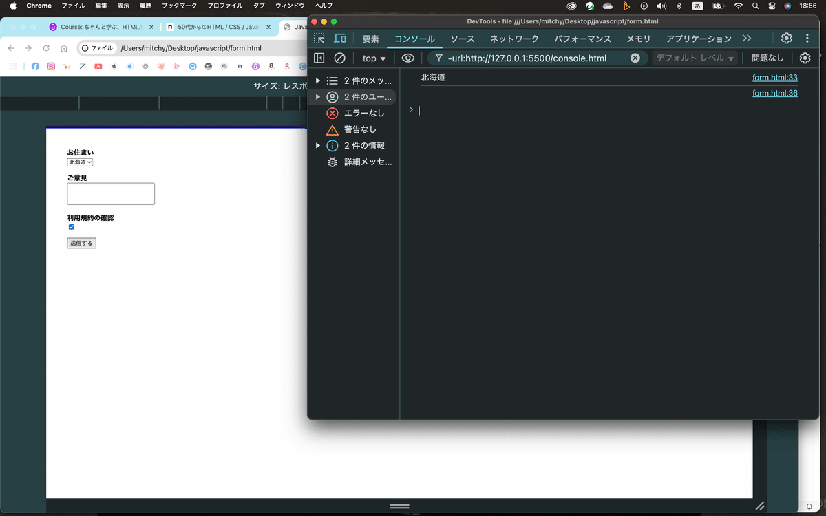
Task: Toggle the device toolbar in DevTools
Action: tap(340, 39)
